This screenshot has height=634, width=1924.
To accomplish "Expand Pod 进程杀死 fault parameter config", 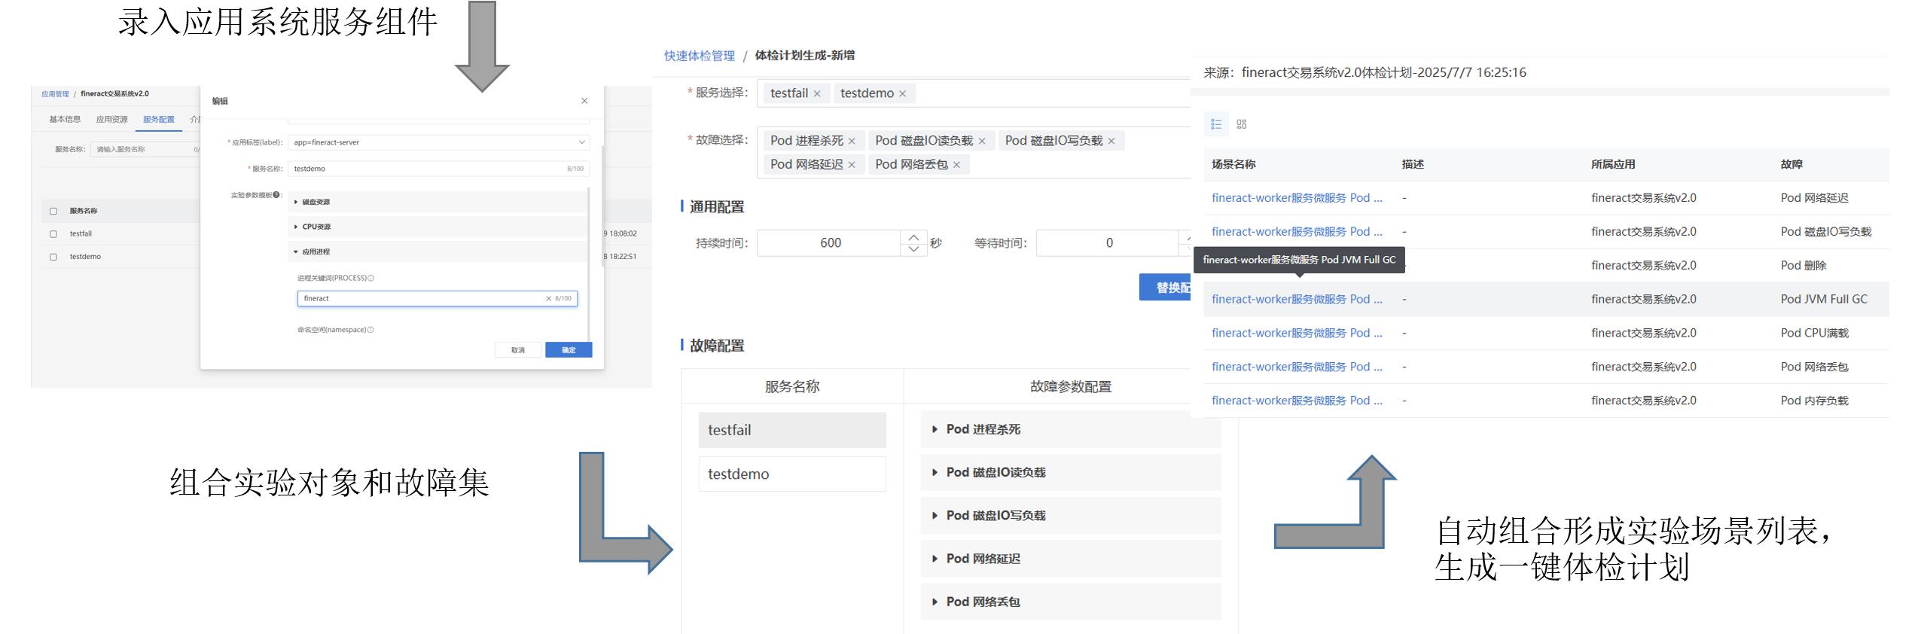I will click(1070, 429).
